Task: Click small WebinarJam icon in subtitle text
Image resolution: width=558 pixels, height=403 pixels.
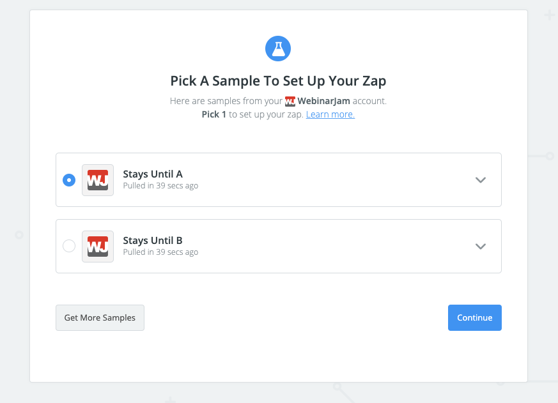Action: [x=290, y=102]
